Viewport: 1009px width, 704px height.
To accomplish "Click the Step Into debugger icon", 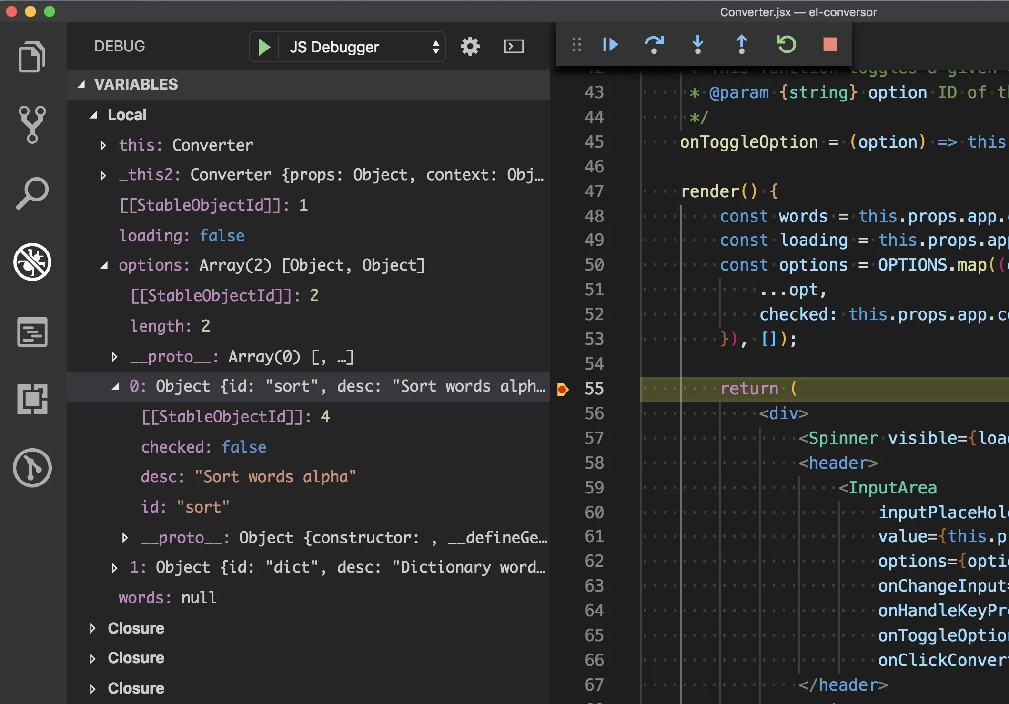I will point(697,44).
